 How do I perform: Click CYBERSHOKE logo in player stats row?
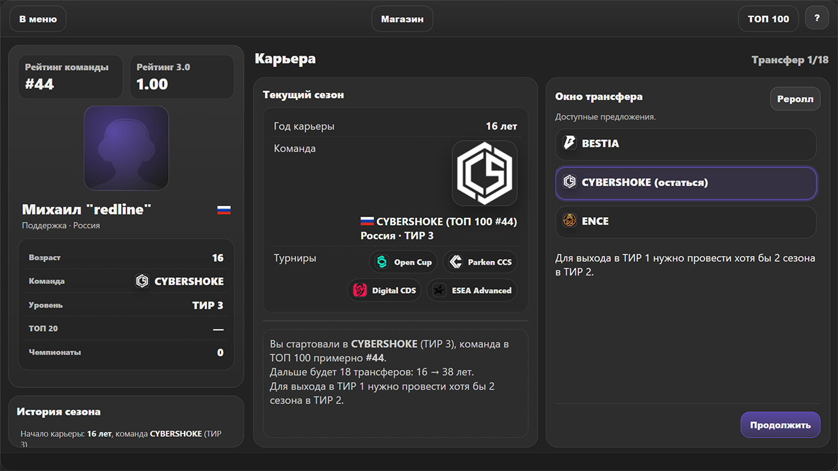pos(142,281)
